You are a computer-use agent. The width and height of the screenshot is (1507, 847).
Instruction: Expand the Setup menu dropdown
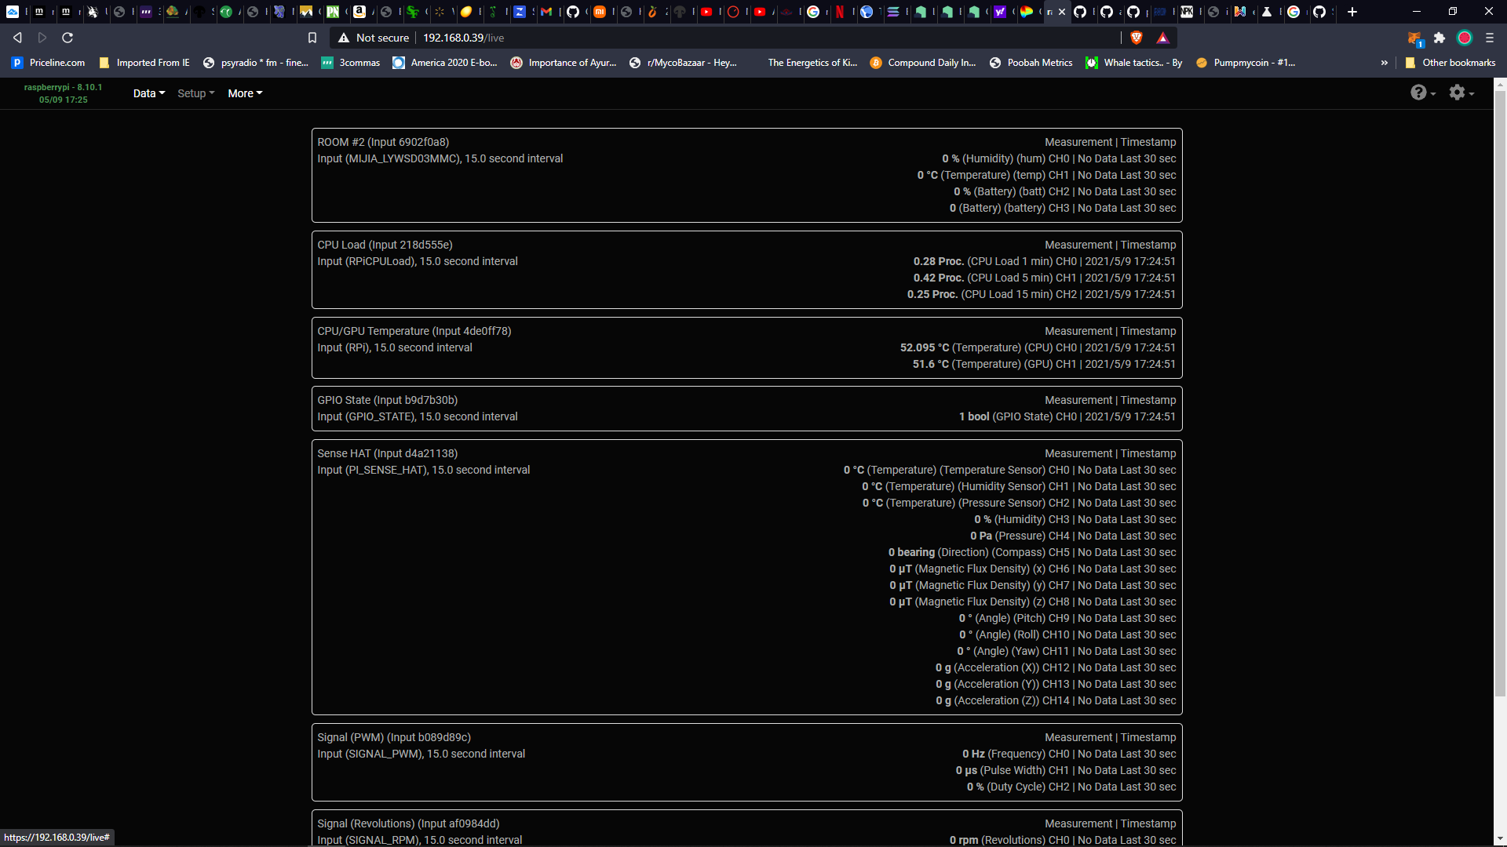196,93
